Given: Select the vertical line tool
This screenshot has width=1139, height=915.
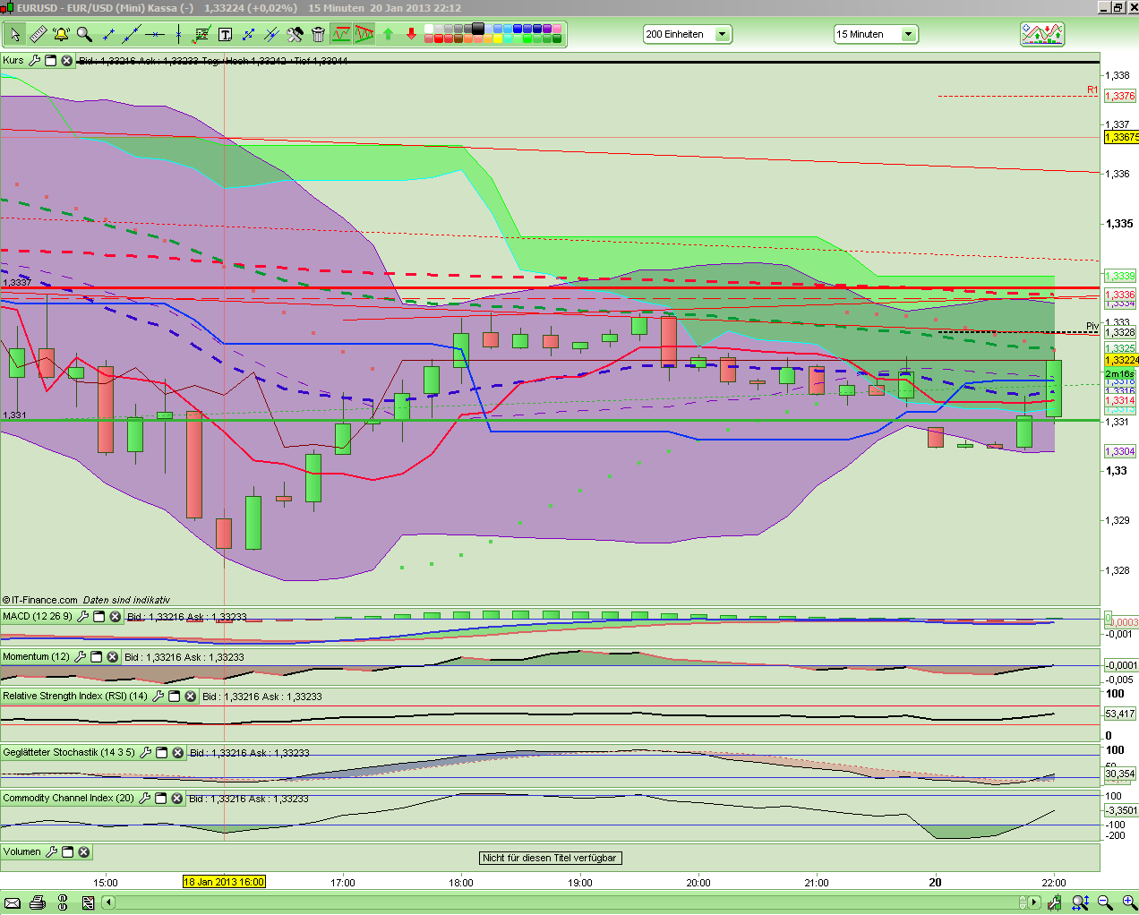Looking at the screenshot, I should [x=178, y=34].
